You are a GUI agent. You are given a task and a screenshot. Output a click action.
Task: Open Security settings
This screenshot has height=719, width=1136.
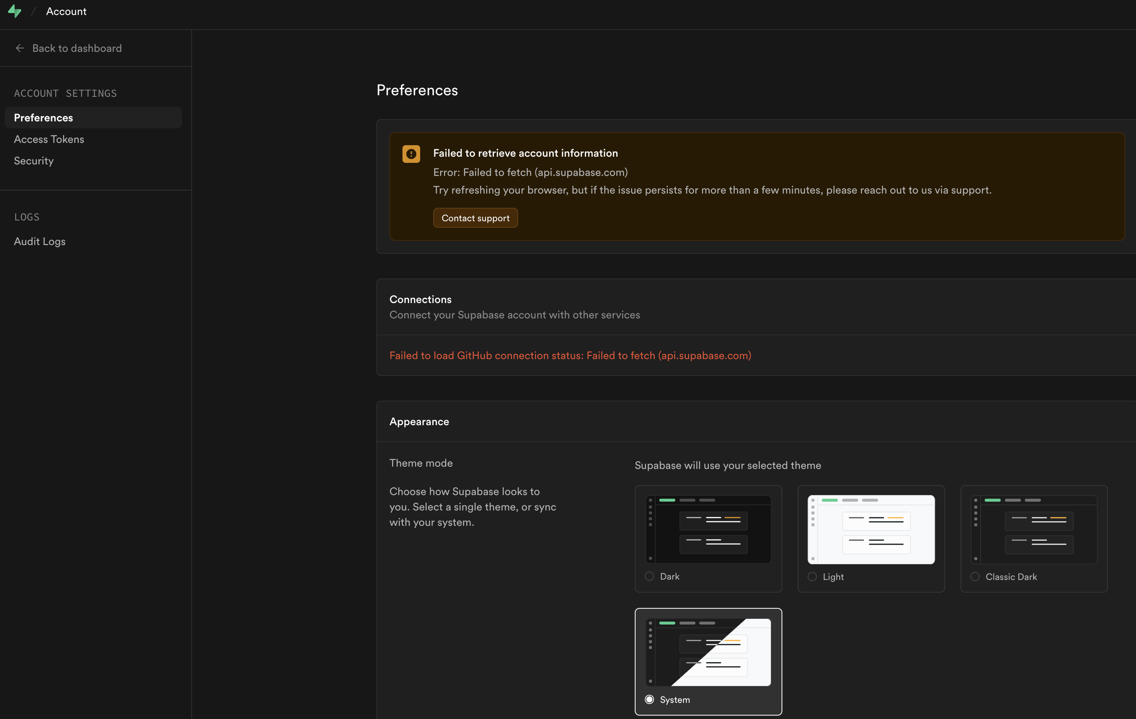coord(33,161)
